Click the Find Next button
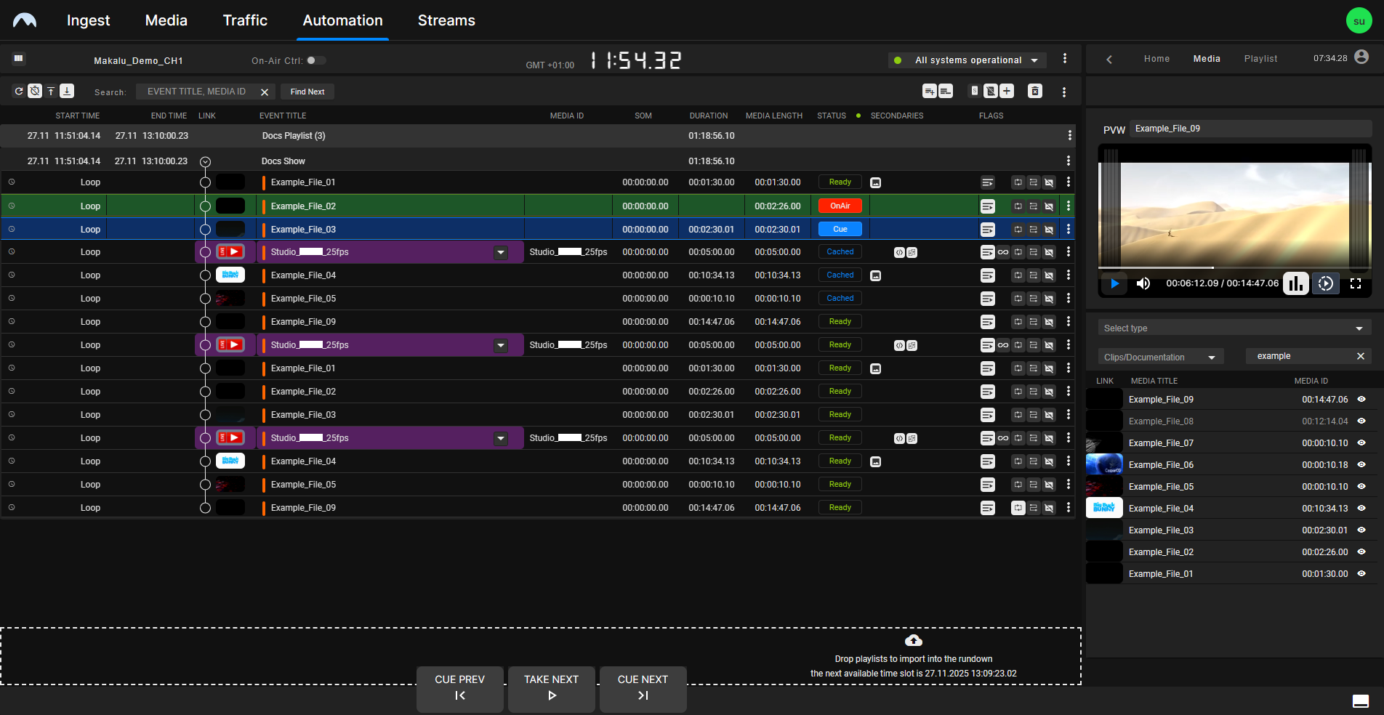Image resolution: width=1384 pixels, height=715 pixels. coord(307,91)
